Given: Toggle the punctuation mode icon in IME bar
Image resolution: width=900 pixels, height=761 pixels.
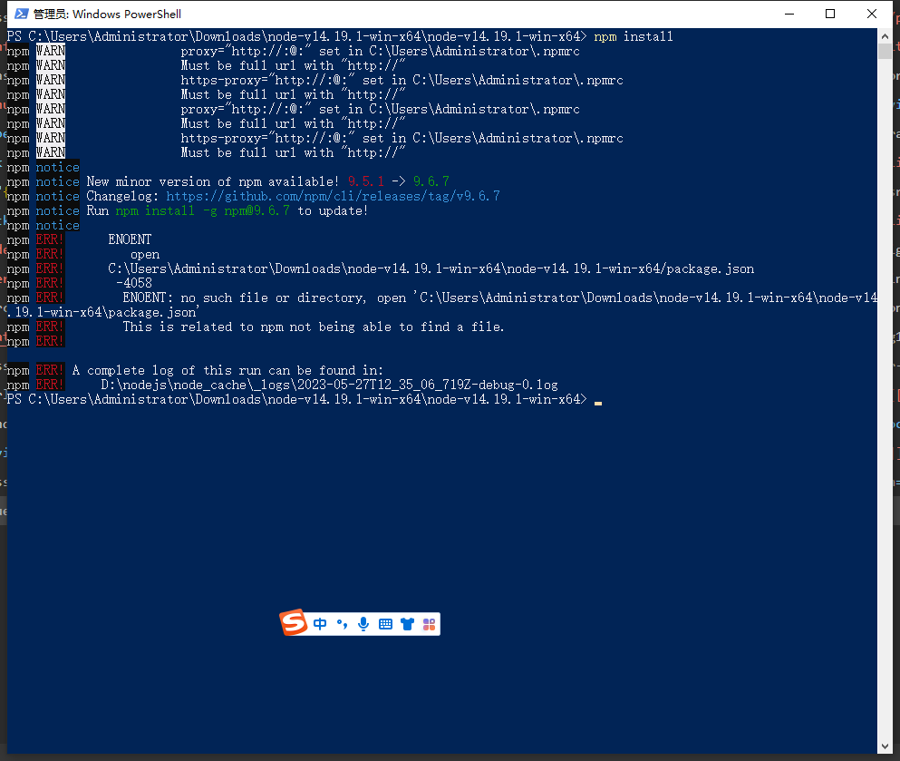Looking at the screenshot, I should [x=342, y=624].
